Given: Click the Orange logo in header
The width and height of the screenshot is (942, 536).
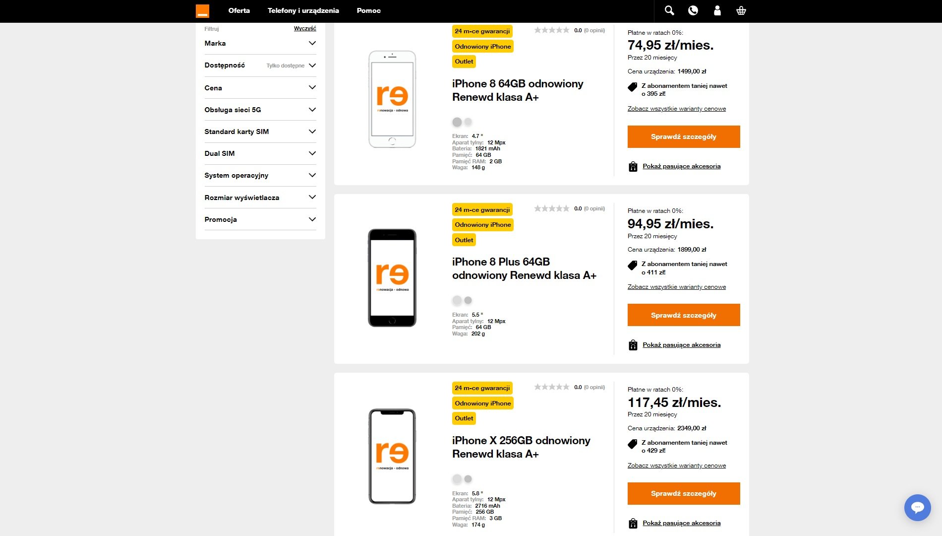Looking at the screenshot, I should (x=202, y=11).
